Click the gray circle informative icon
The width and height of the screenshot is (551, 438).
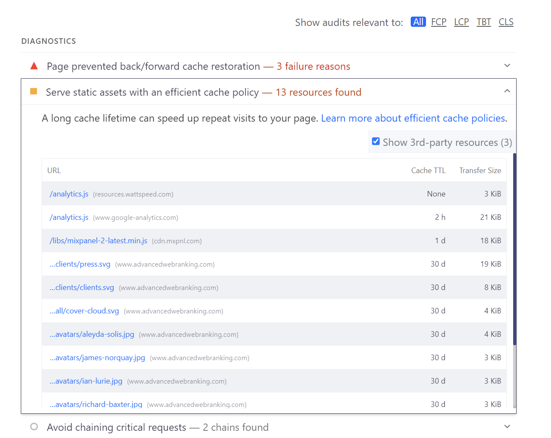click(34, 427)
